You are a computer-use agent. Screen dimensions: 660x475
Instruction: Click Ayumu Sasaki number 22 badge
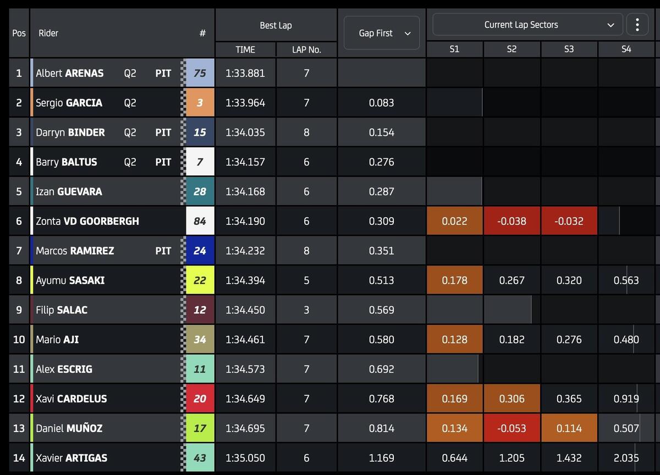pos(200,280)
